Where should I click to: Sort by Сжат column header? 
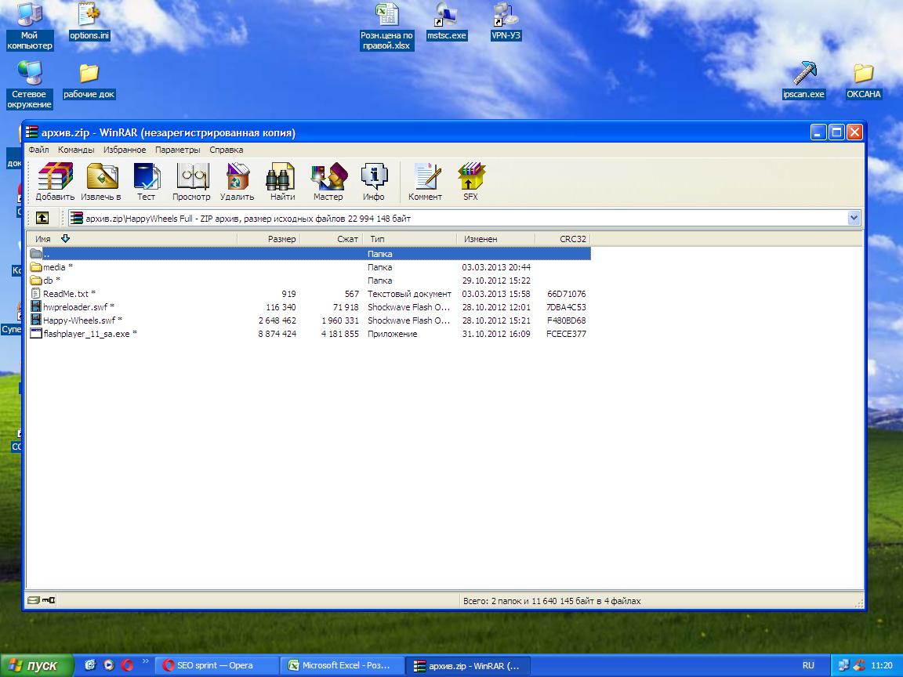[x=331, y=239]
